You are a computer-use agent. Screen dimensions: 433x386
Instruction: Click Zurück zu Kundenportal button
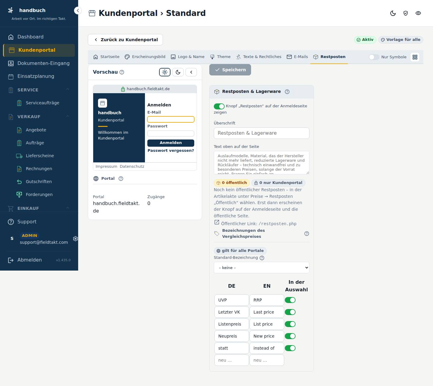(x=125, y=40)
